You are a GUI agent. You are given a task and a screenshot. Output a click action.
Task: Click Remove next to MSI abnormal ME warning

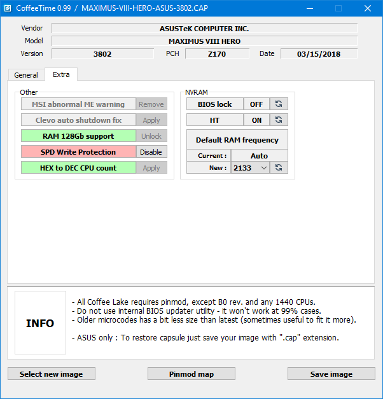[x=151, y=104]
